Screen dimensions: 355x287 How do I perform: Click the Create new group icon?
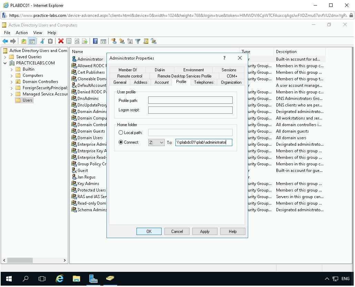122,41
